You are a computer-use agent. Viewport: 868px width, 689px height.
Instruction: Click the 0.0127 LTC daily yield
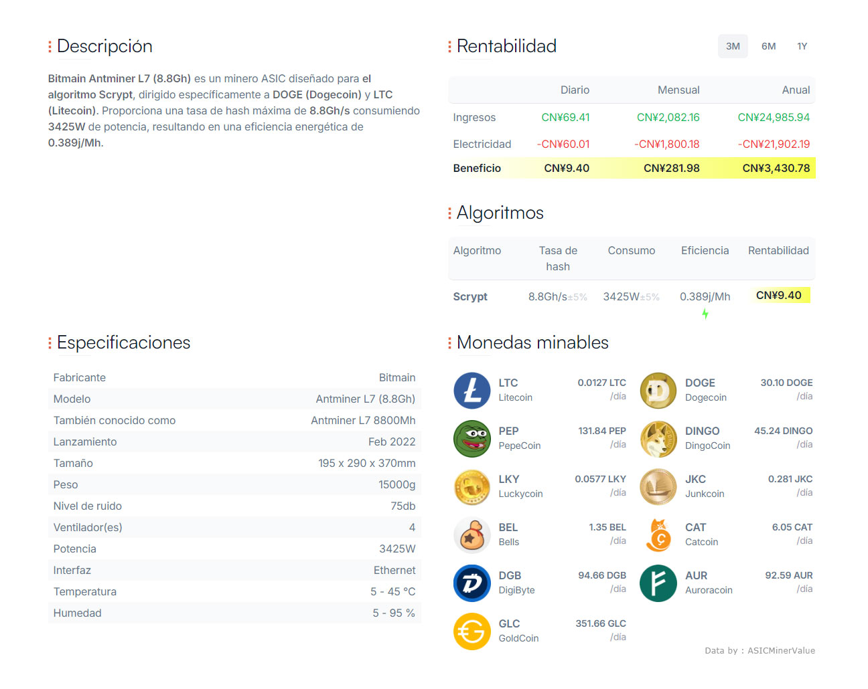tap(602, 383)
